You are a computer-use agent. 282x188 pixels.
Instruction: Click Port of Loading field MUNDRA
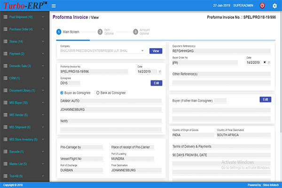133,159
